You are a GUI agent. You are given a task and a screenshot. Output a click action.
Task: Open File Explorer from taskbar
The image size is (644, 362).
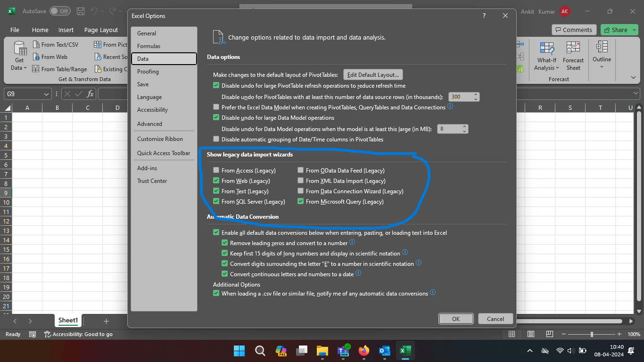pyautogui.click(x=322, y=351)
